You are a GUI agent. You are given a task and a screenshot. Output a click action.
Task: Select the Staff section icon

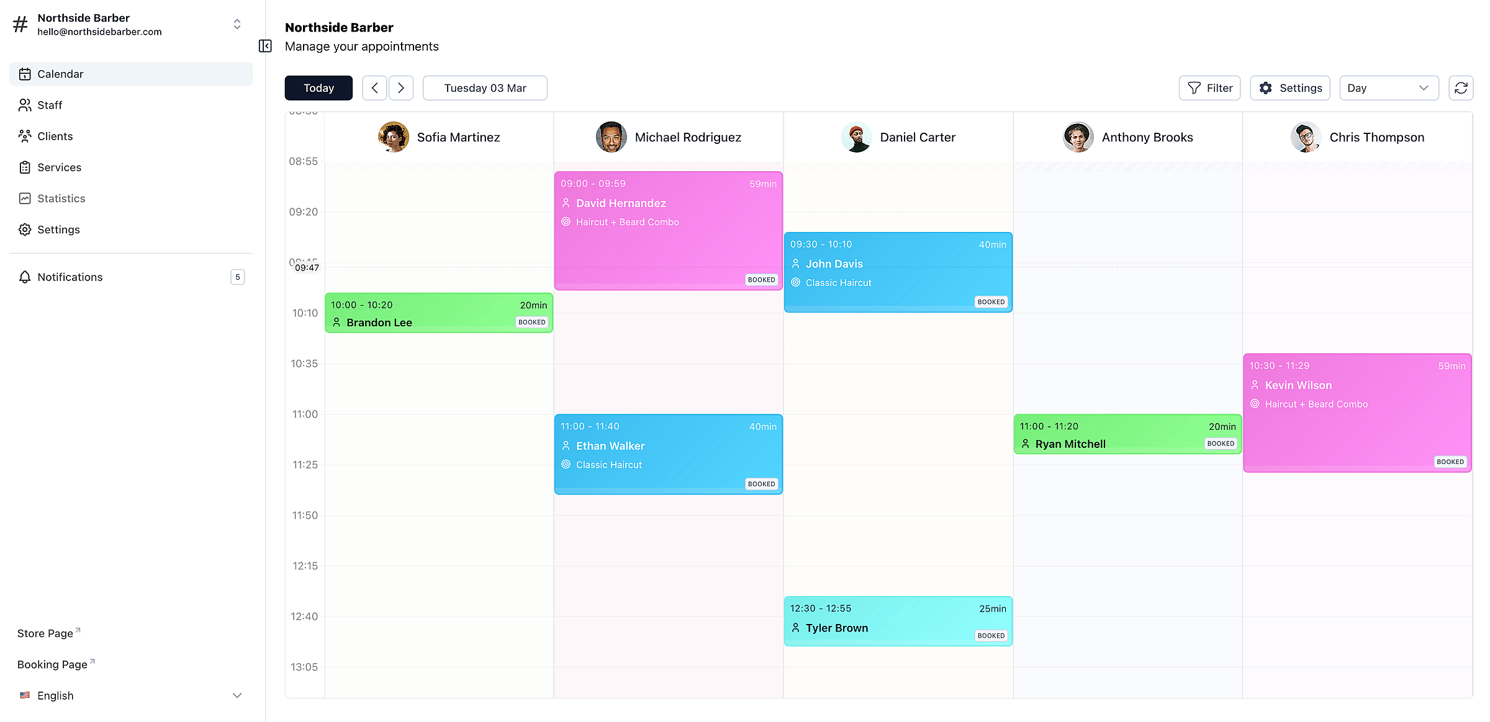(x=25, y=105)
